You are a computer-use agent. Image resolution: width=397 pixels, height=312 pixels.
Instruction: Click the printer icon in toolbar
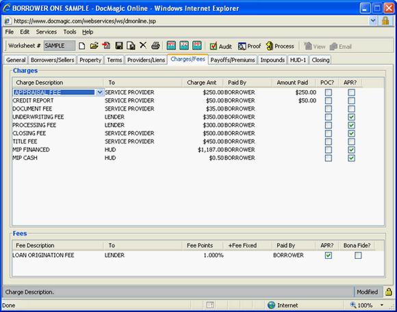155,46
